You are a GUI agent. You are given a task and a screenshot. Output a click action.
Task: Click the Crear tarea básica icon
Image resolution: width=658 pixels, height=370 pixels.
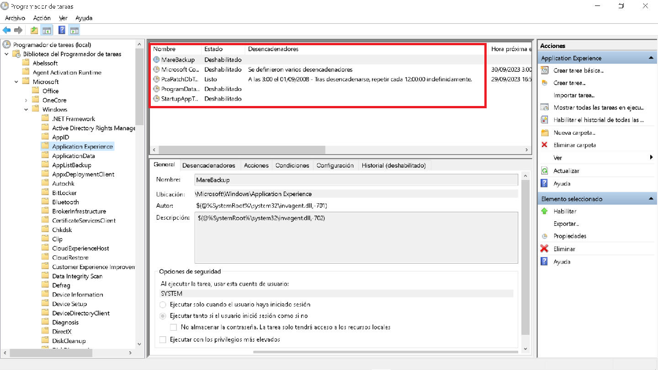(x=544, y=70)
